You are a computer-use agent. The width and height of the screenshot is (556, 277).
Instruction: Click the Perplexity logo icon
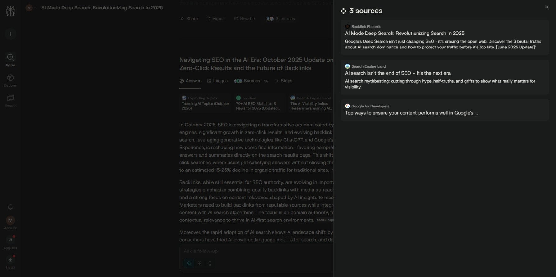coord(10,11)
